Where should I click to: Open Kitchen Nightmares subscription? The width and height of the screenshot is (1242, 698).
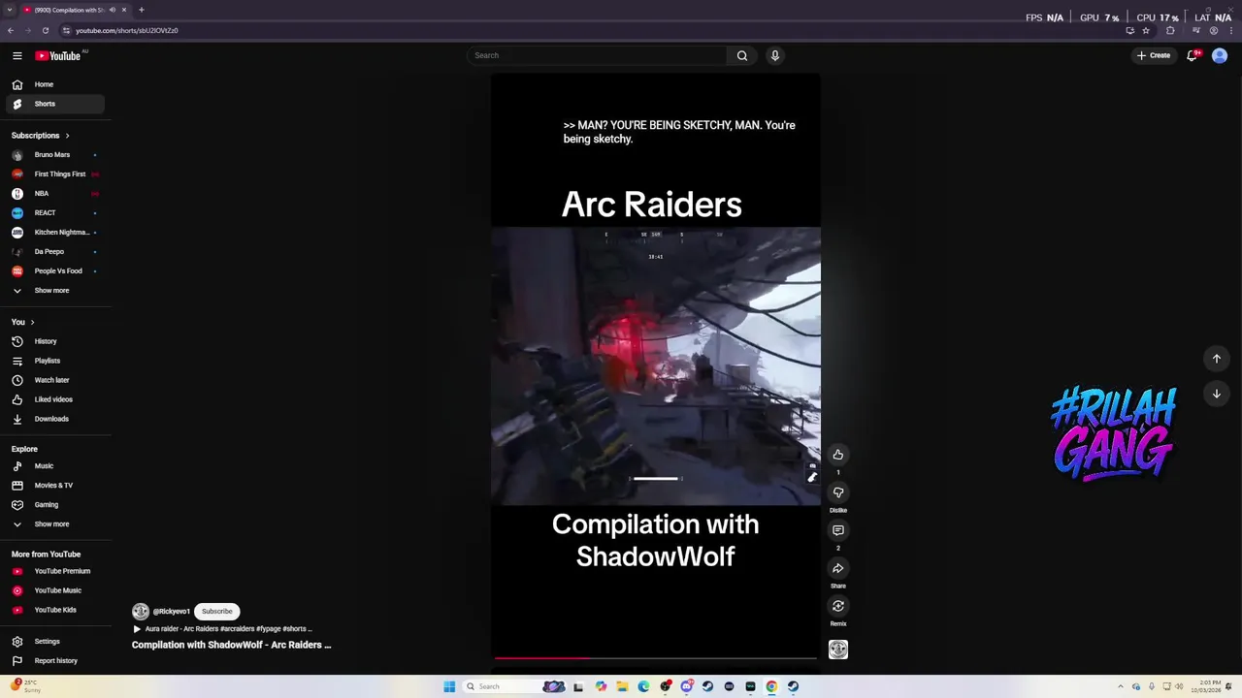(x=56, y=233)
